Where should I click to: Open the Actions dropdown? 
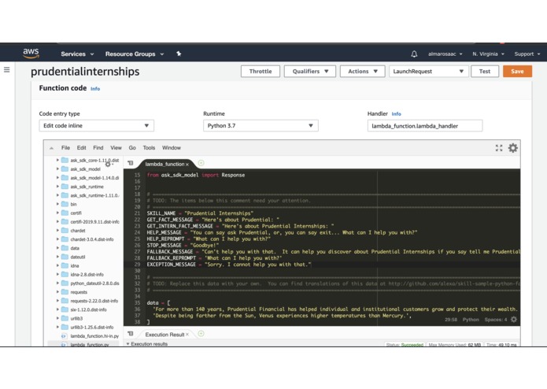point(362,71)
